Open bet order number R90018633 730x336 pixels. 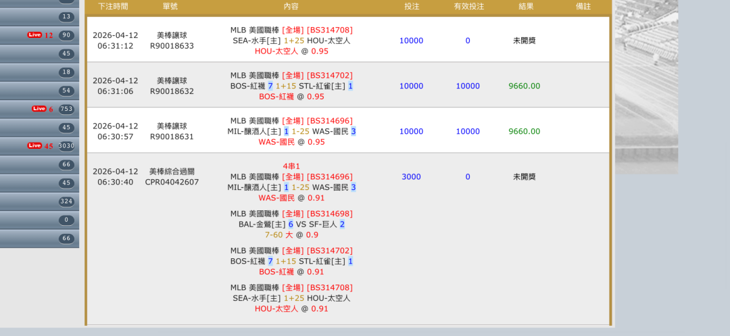[172, 46]
